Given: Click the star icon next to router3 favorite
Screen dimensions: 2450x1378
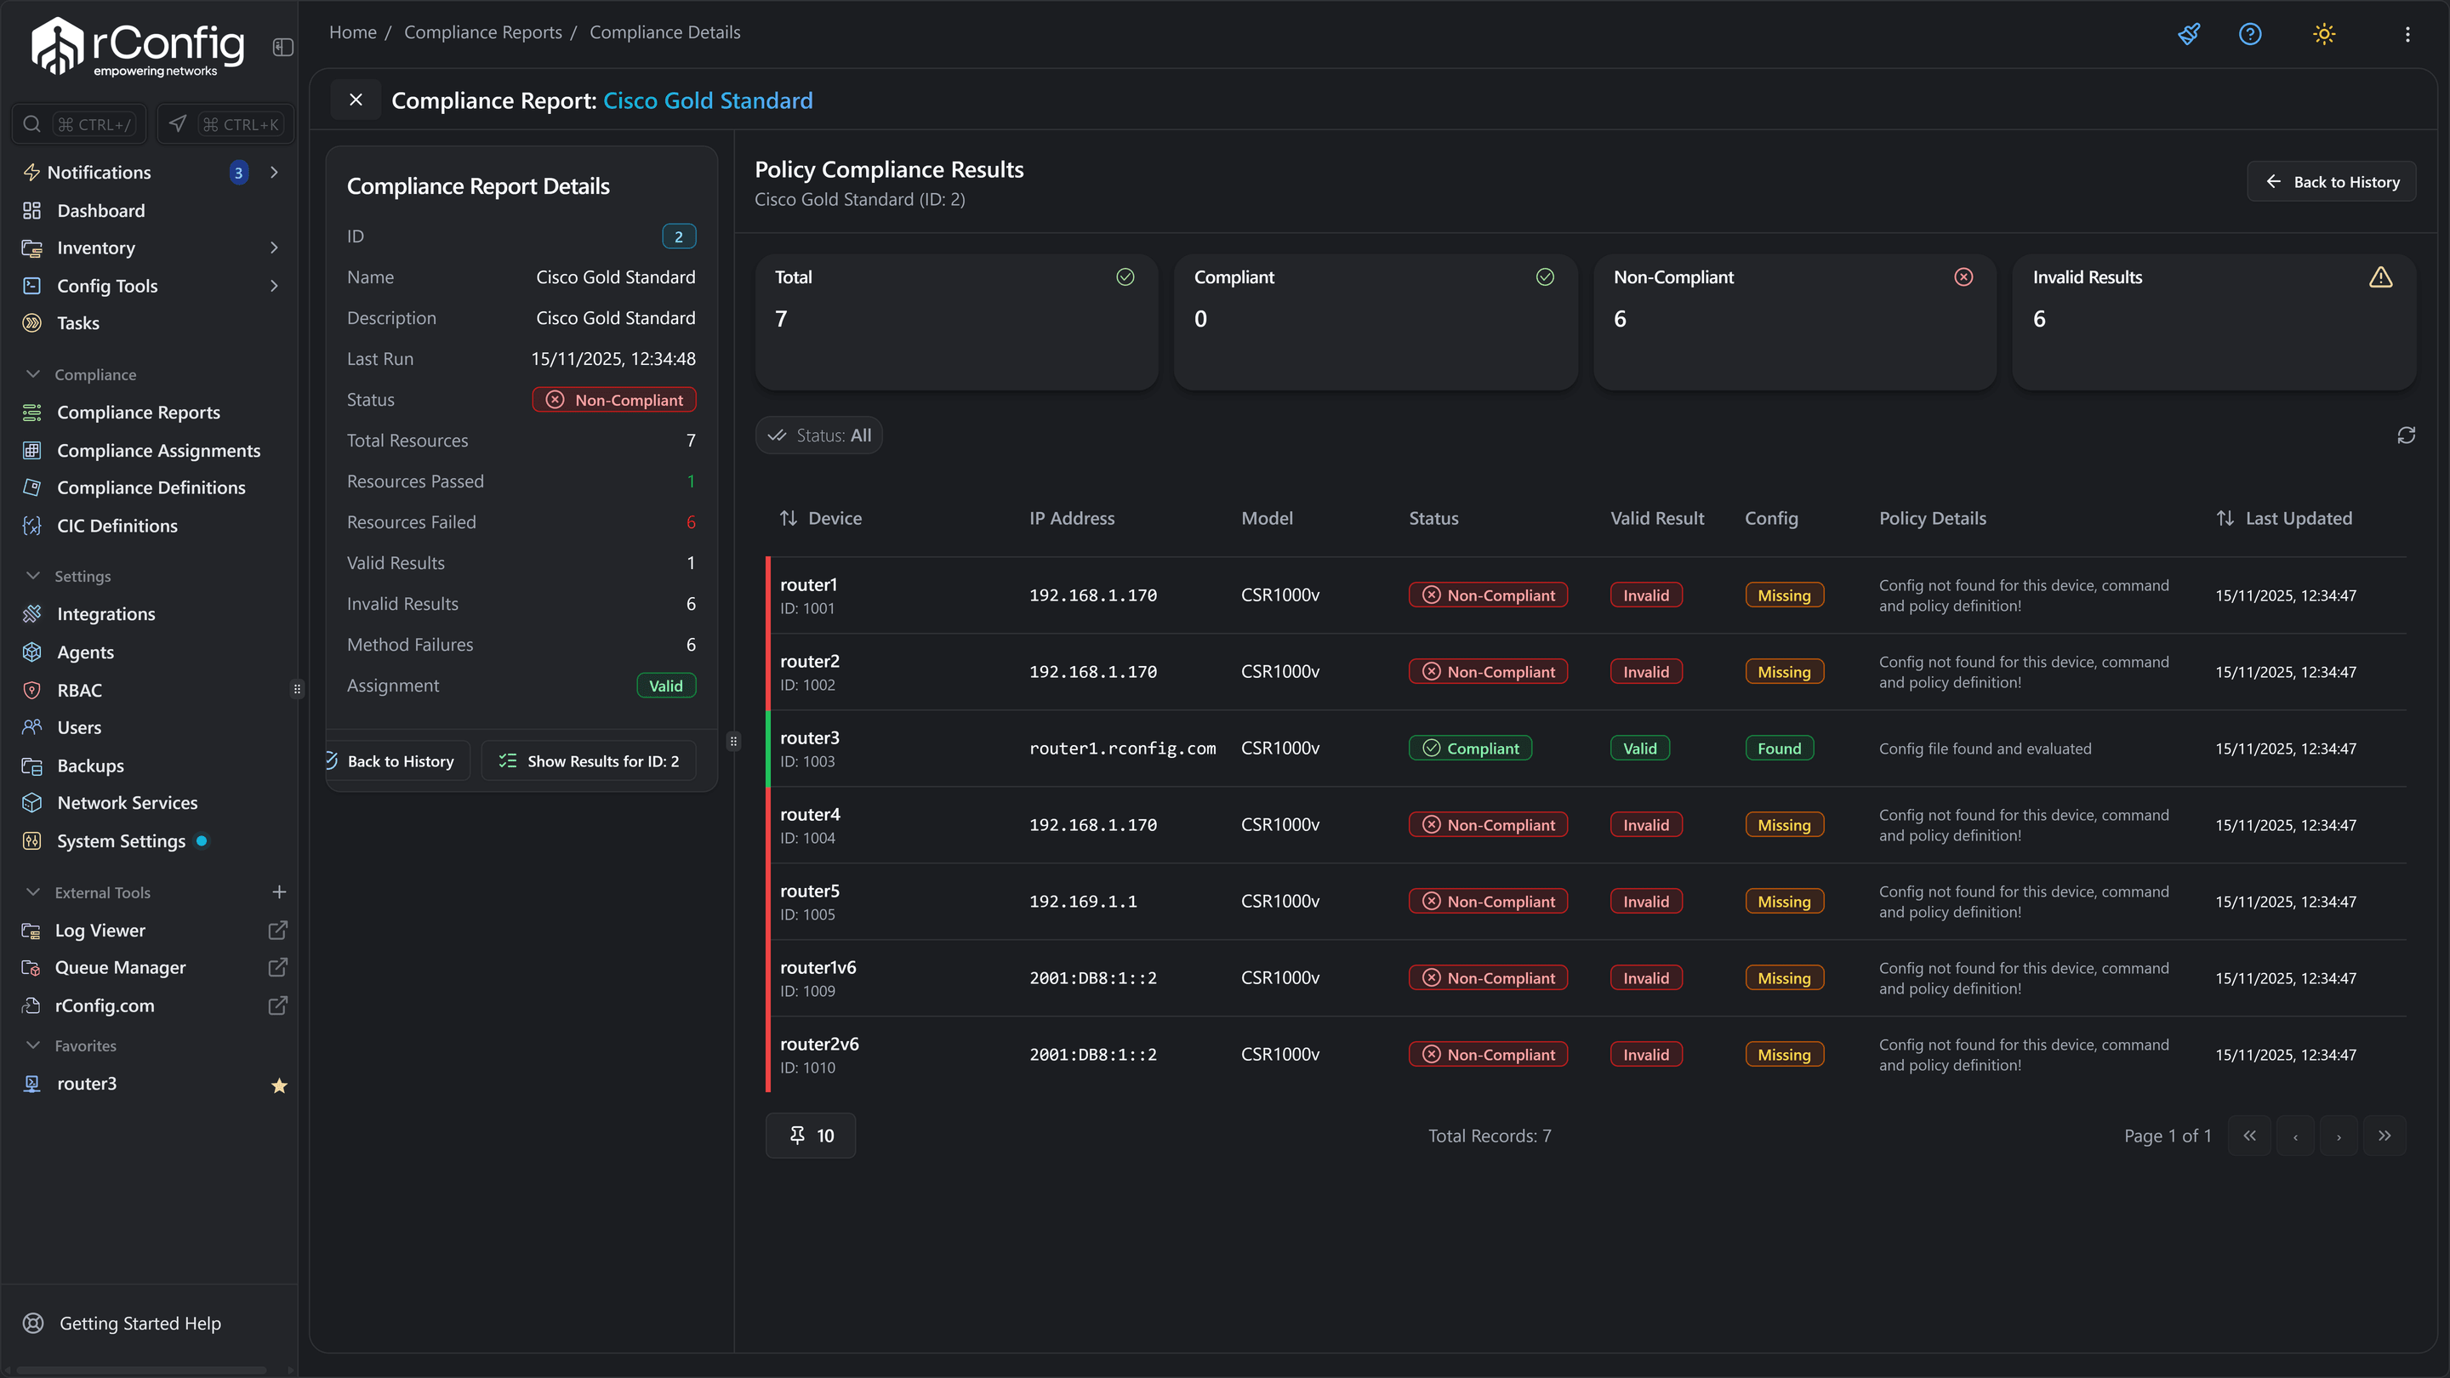Looking at the screenshot, I should coord(279,1085).
